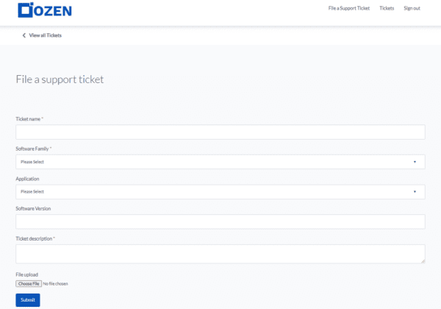Click the Software Family label
The height and width of the screenshot is (309, 441).
[x=32, y=149]
